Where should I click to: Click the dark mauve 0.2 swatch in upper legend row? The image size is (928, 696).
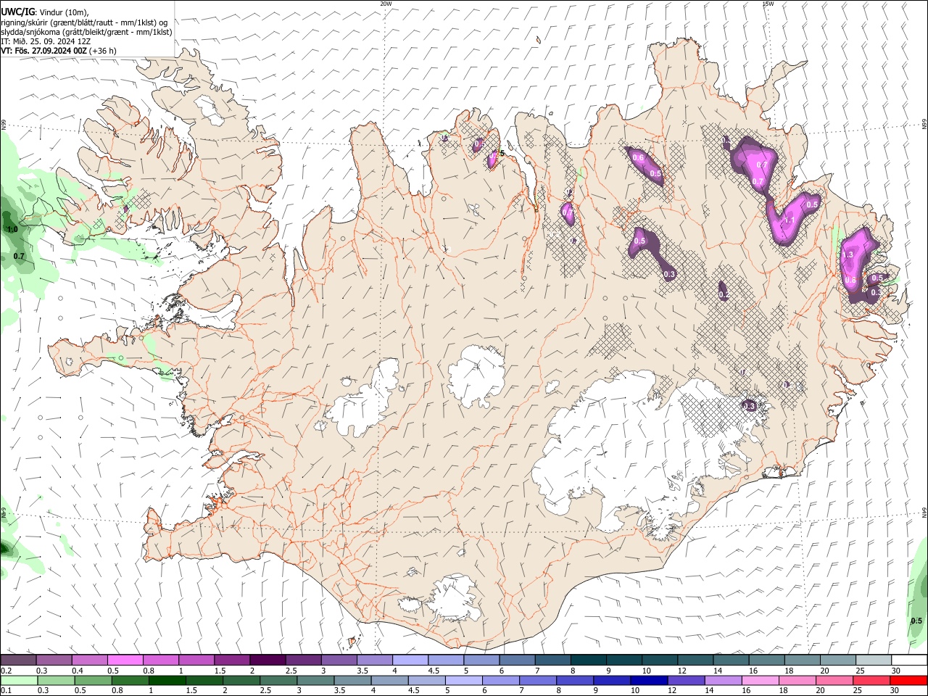point(18,660)
